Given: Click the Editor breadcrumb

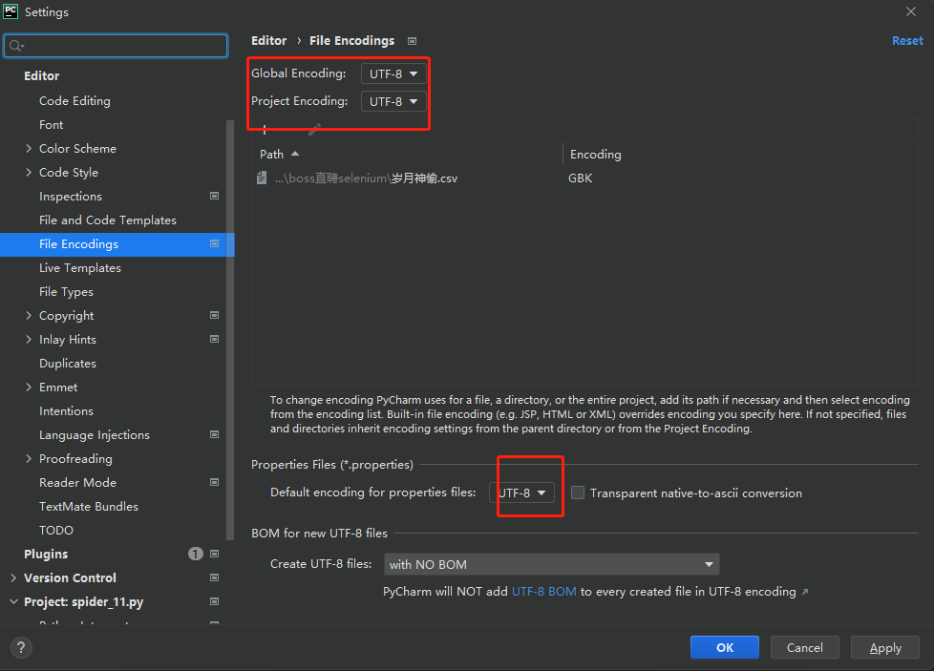Looking at the screenshot, I should (268, 40).
